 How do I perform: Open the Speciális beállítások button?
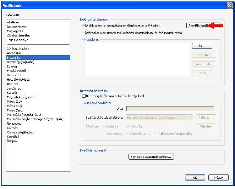pyautogui.click(x=203, y=25)
